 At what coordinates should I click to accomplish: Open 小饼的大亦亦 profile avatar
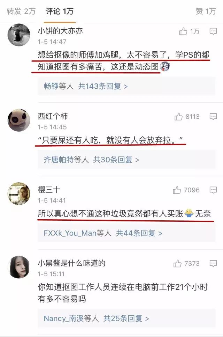(19, 35)
